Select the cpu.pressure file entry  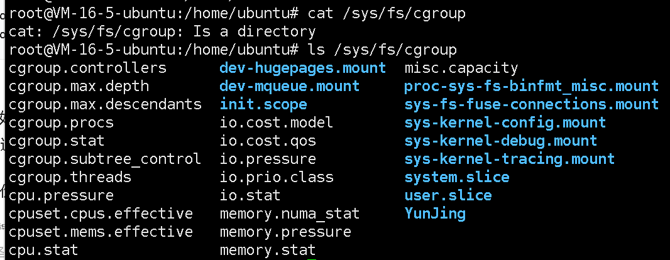click(x=61, y=195)
